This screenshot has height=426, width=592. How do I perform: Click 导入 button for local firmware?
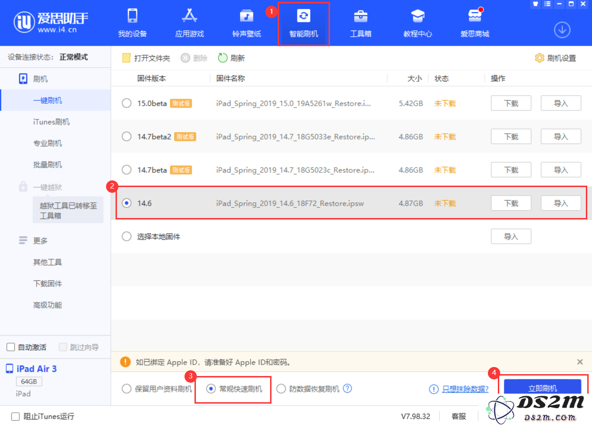(x=511, y=237)
